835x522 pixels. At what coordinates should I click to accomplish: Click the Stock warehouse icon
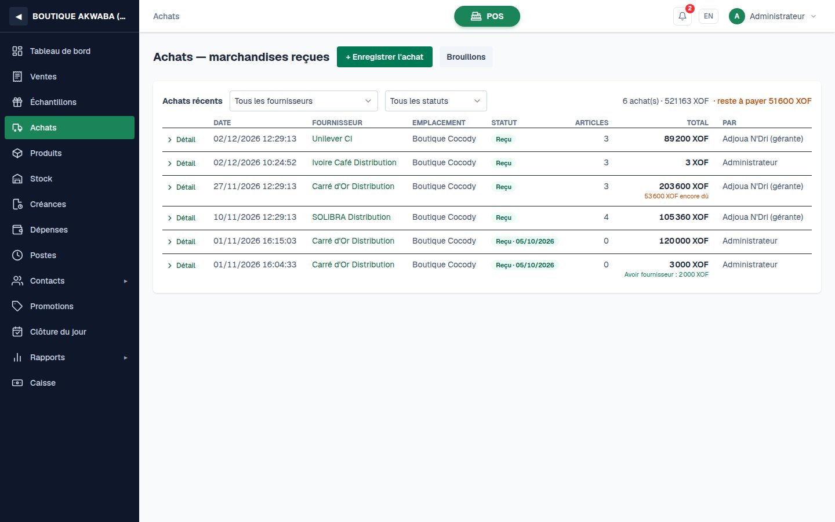pyautogui.click(x=17, y=179)
